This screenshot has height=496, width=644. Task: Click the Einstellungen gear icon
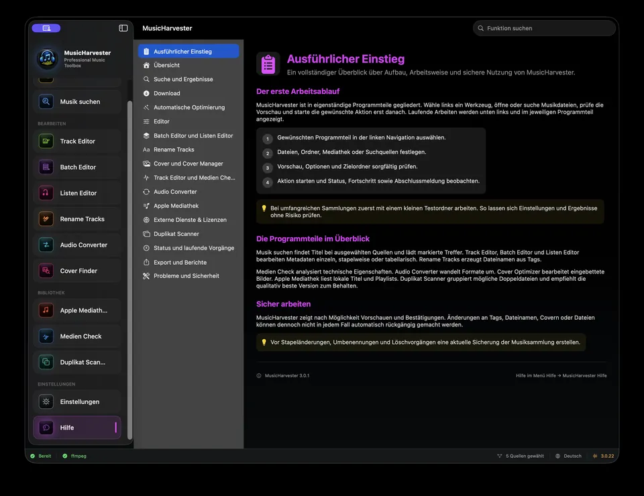tap(46, 401)
